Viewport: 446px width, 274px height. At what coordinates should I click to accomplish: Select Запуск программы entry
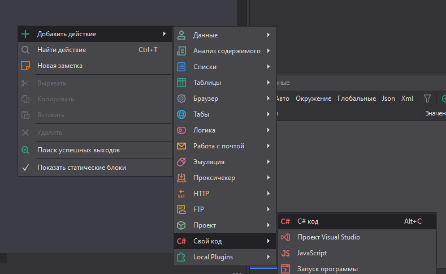[327, 269]
